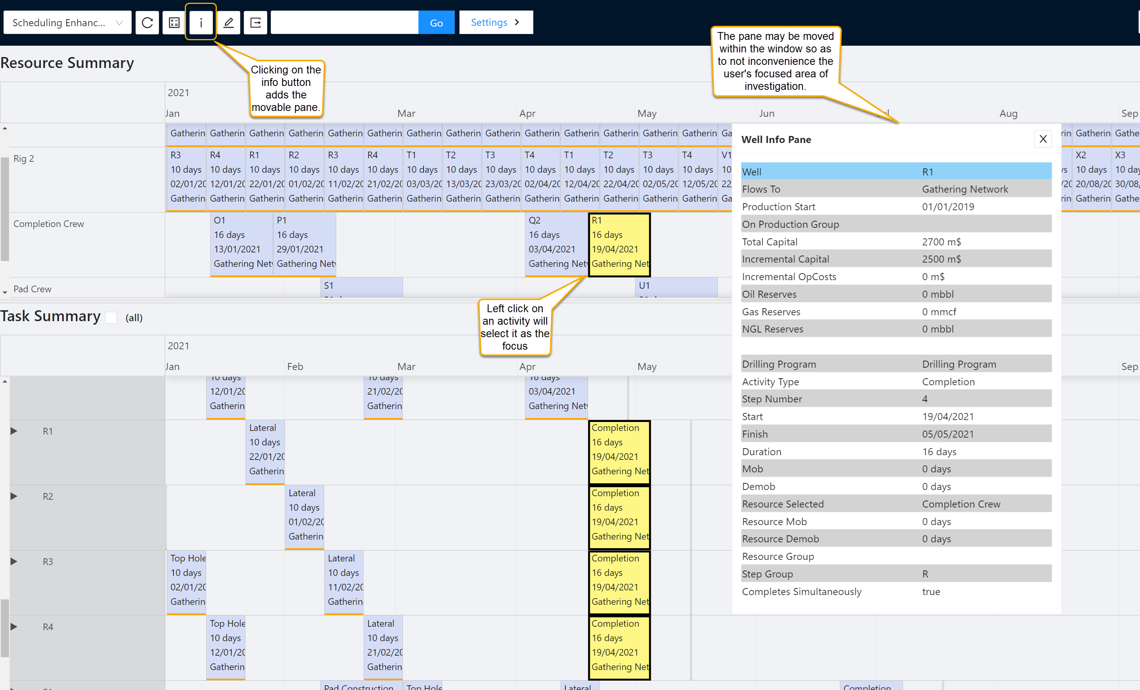1140x690 pixels.
Task: Close the Well Info Pane
Action: point(1042,139)
